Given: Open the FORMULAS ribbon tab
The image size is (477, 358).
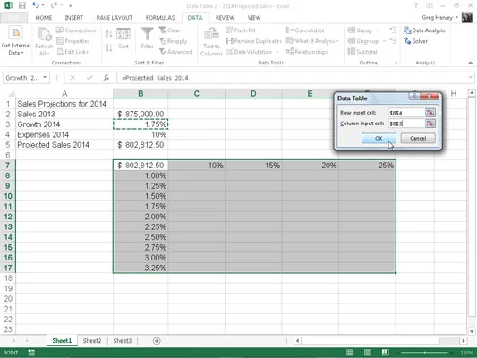Looking at the screenshot, I should tap(160, 18).
